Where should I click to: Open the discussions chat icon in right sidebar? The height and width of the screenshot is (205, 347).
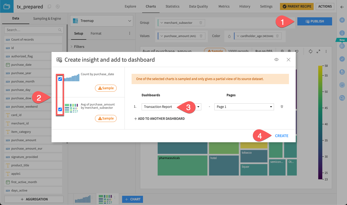tap(342, 98)
